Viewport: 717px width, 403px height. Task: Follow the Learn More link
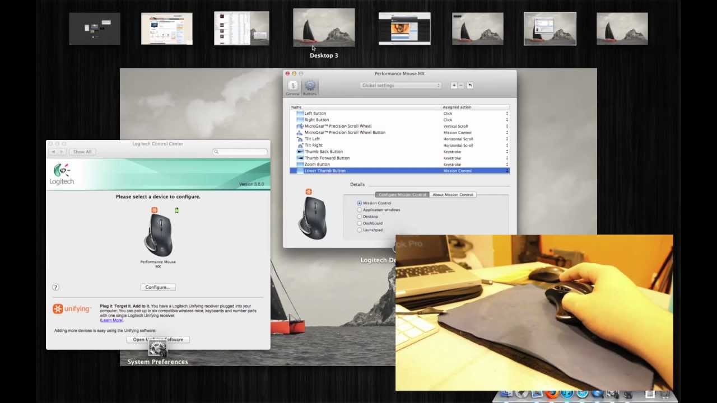[111, 320]
